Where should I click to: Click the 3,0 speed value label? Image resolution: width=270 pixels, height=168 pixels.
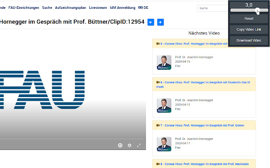click(249, 5)
